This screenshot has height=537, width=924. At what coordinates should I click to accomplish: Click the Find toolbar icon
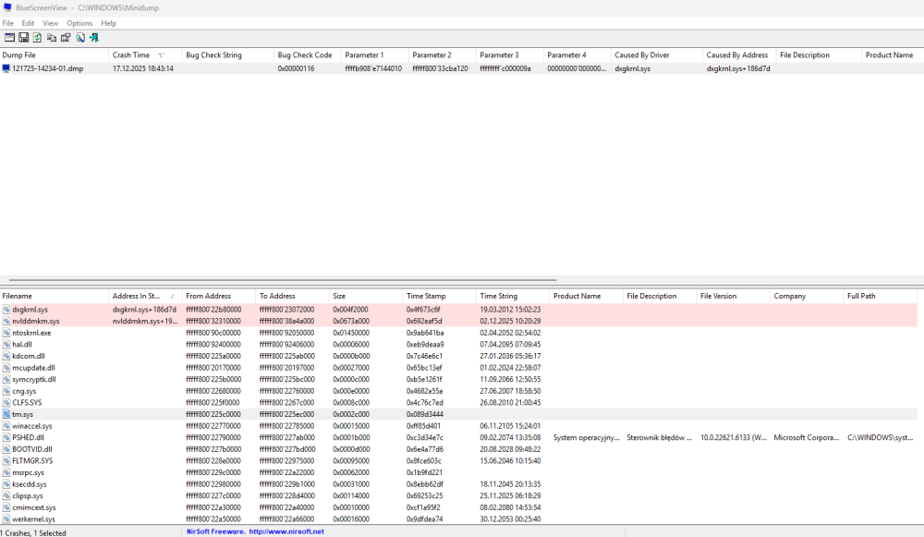pos(80,37)
